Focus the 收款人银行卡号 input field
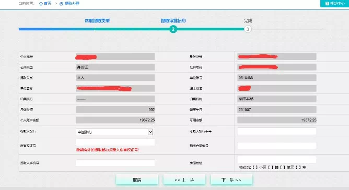 (x=277, y=131)
